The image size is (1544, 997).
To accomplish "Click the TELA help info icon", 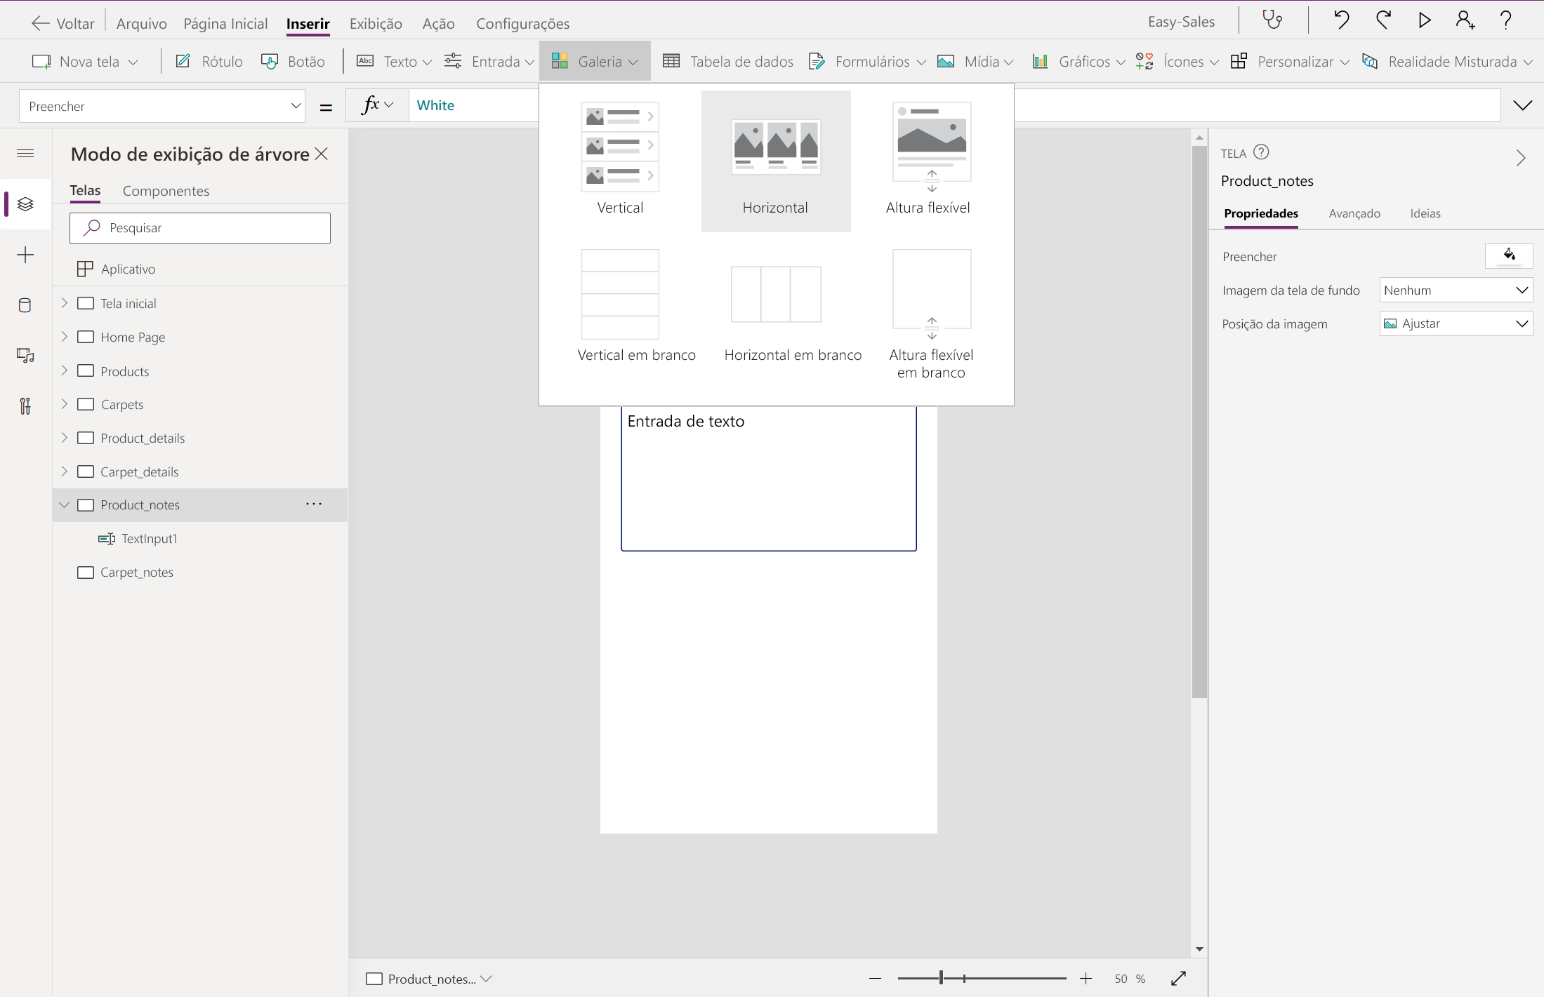I will tap(1261, 152).
